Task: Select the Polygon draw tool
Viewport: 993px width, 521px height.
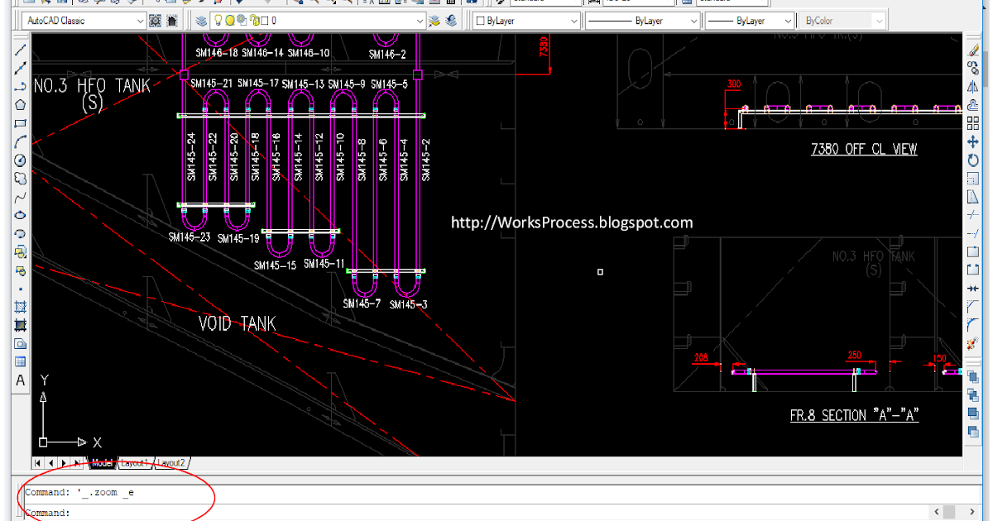Action: point(21,105)
